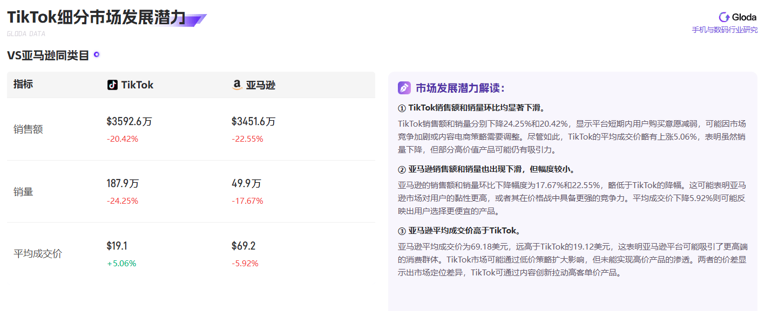Select the 指标 column header
The image size is (765, 311).
click(23, 85)
